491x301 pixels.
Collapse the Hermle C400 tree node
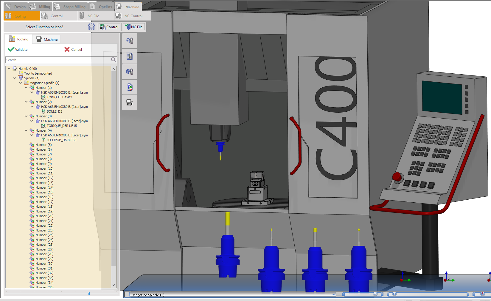(9, 69)
